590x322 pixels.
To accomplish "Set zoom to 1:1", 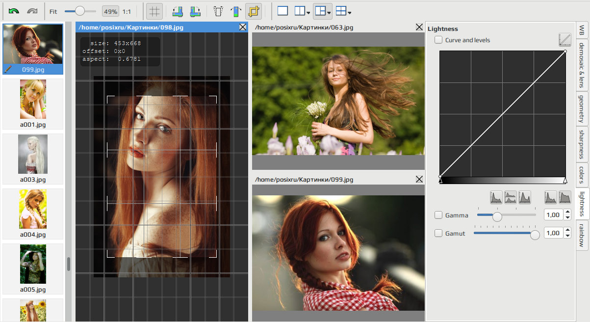I will [x=127, y=11].
